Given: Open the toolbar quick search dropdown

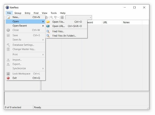Looking at the screenshot, I should (x=90, y=18).
